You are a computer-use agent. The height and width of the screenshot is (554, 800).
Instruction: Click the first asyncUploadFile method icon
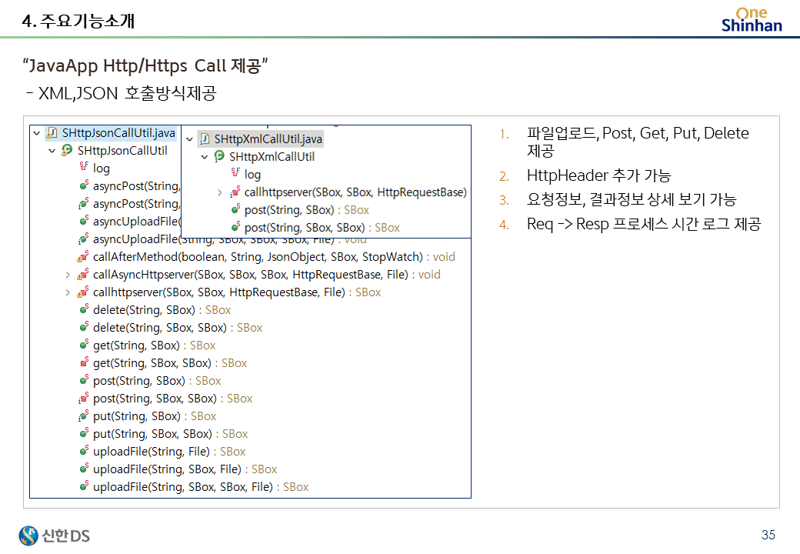[84, 221]
